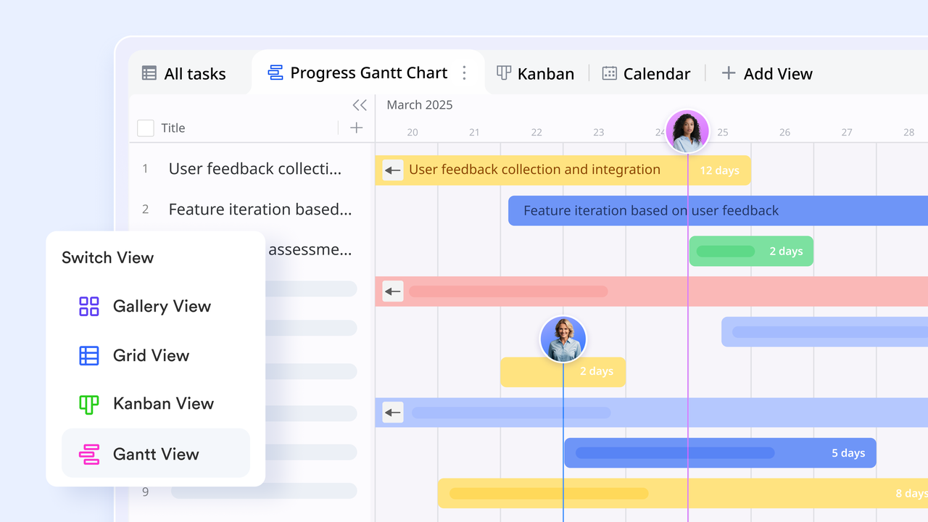The image size is (928, 522).
Task: Click the plus icon beside Title column
Action: tap(356, 128)
